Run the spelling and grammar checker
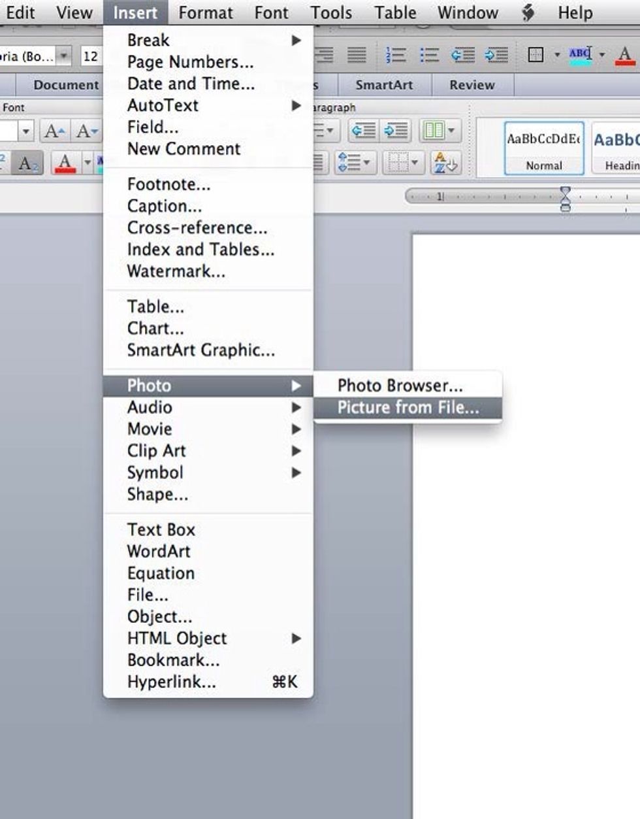This screenshot has width=640, height=819. tap(578, 56)
